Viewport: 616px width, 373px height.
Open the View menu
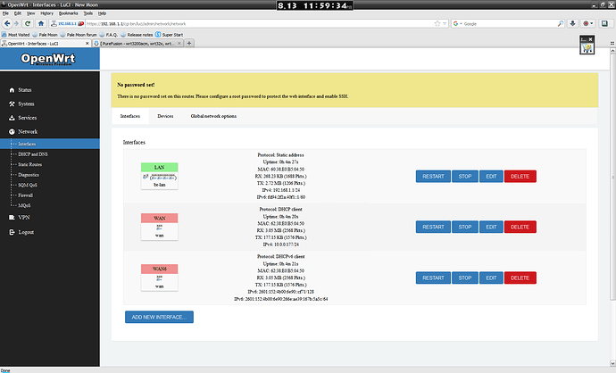point(30,13)
